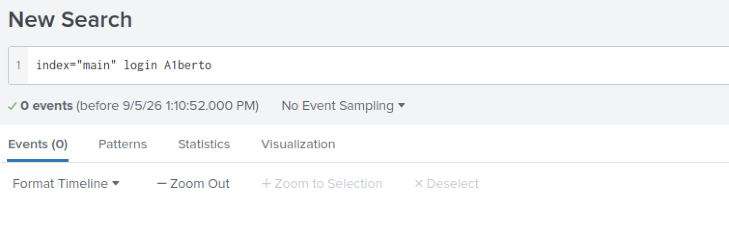The height and width of the screenshot is (237, 729).
Task: Show the Visualization tab
Action: point(298,145)
